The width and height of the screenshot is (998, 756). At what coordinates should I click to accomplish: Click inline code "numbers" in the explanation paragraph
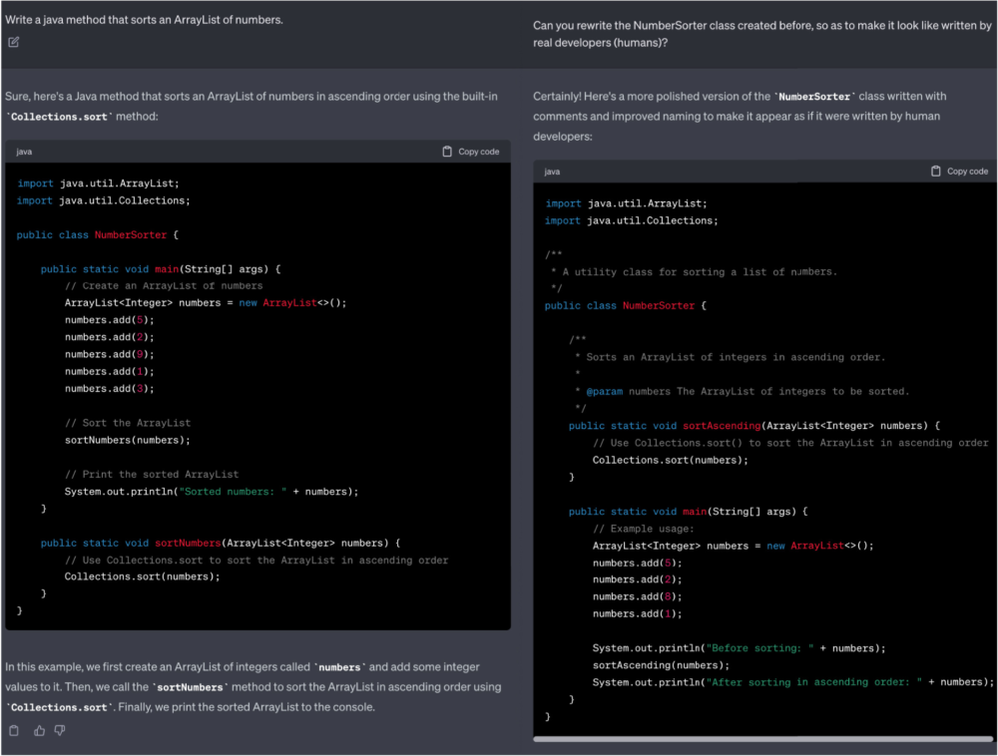click(x=339, y=667)
